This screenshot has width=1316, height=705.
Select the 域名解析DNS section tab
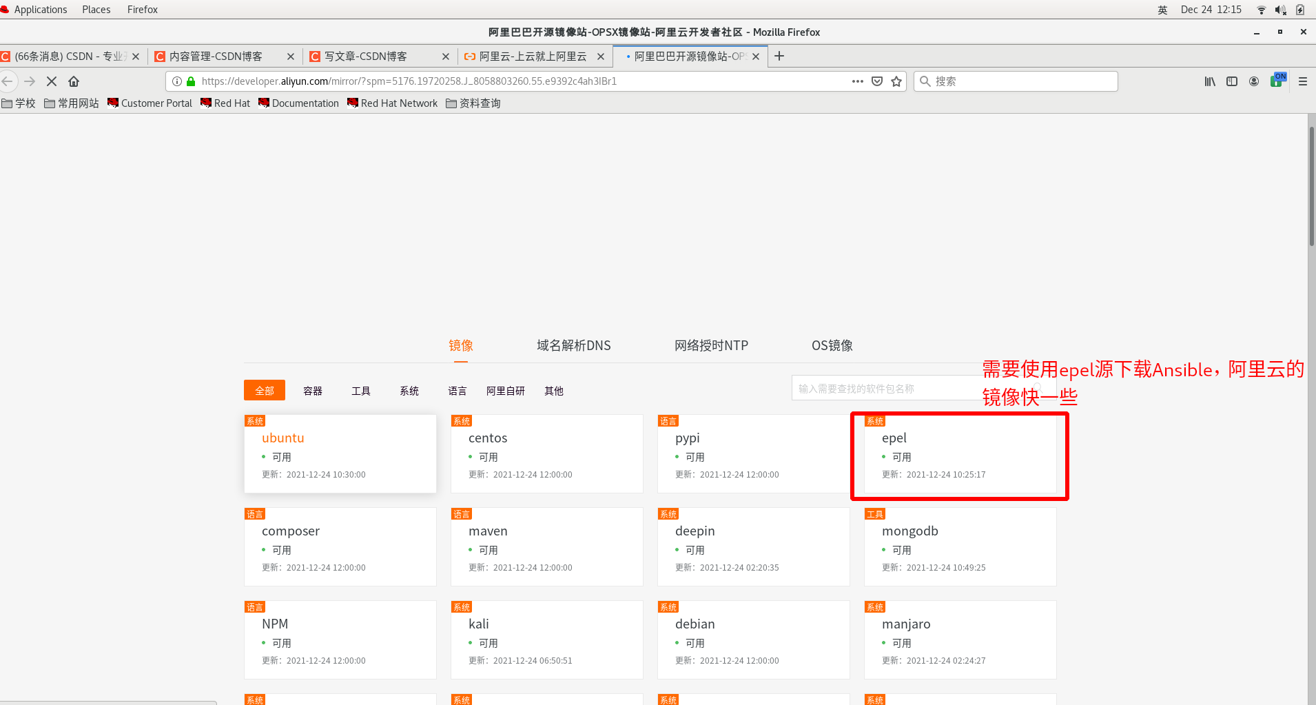(574, 345)
